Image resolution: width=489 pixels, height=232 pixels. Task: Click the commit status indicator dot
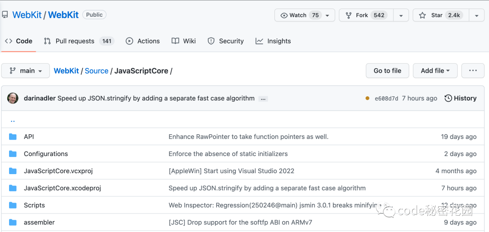click(x=367, y=98)
